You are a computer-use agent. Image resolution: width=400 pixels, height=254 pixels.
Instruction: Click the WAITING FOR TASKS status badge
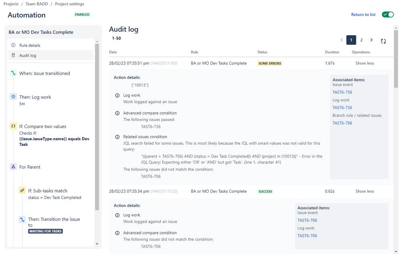click(x=45, y=231)
